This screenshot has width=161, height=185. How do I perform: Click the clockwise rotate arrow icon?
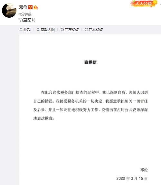(86, 30)
